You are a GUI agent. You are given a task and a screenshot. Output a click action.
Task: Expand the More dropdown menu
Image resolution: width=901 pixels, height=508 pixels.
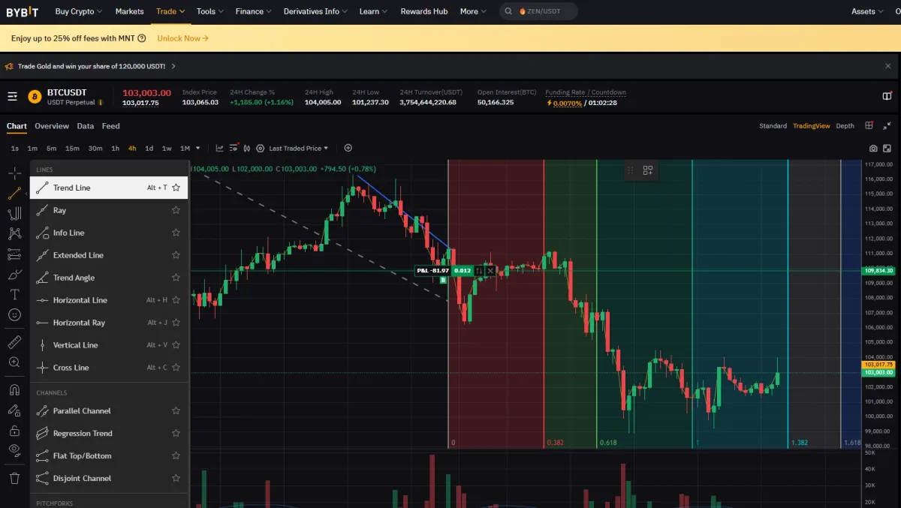coord(473,11)
